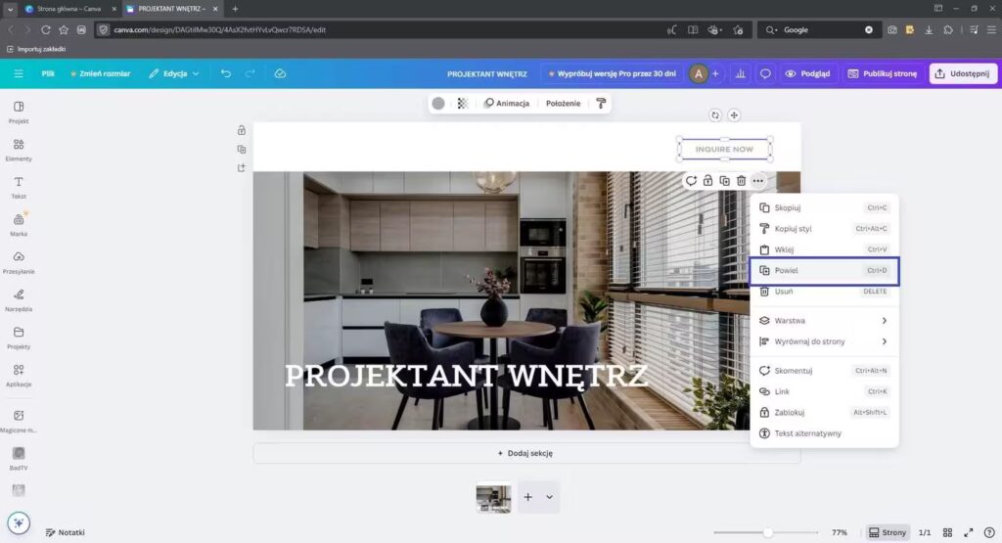Screen dimensions: 1002x543
Task: Click the Udostępnij share button
Action: click(x=963, y=73)
